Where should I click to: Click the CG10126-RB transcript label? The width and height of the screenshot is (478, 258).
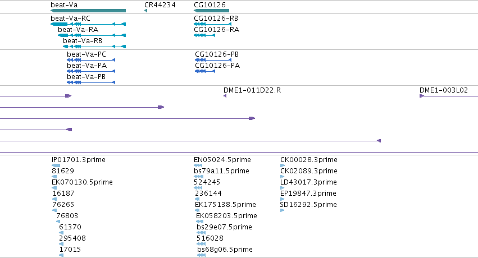216,19
